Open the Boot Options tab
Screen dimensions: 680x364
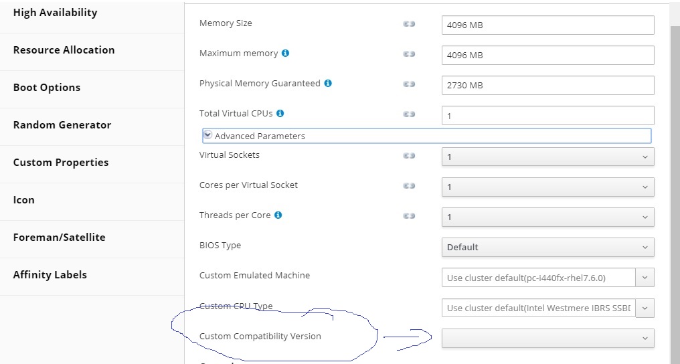(47, 88)
